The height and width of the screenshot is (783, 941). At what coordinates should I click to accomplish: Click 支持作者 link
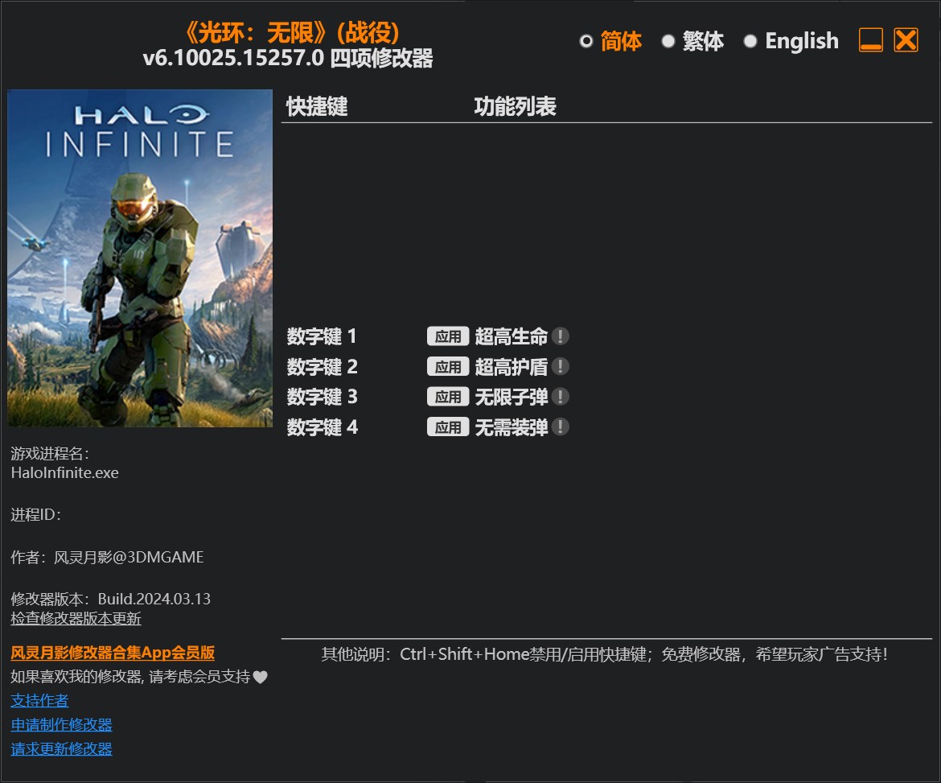pos(39,700)
